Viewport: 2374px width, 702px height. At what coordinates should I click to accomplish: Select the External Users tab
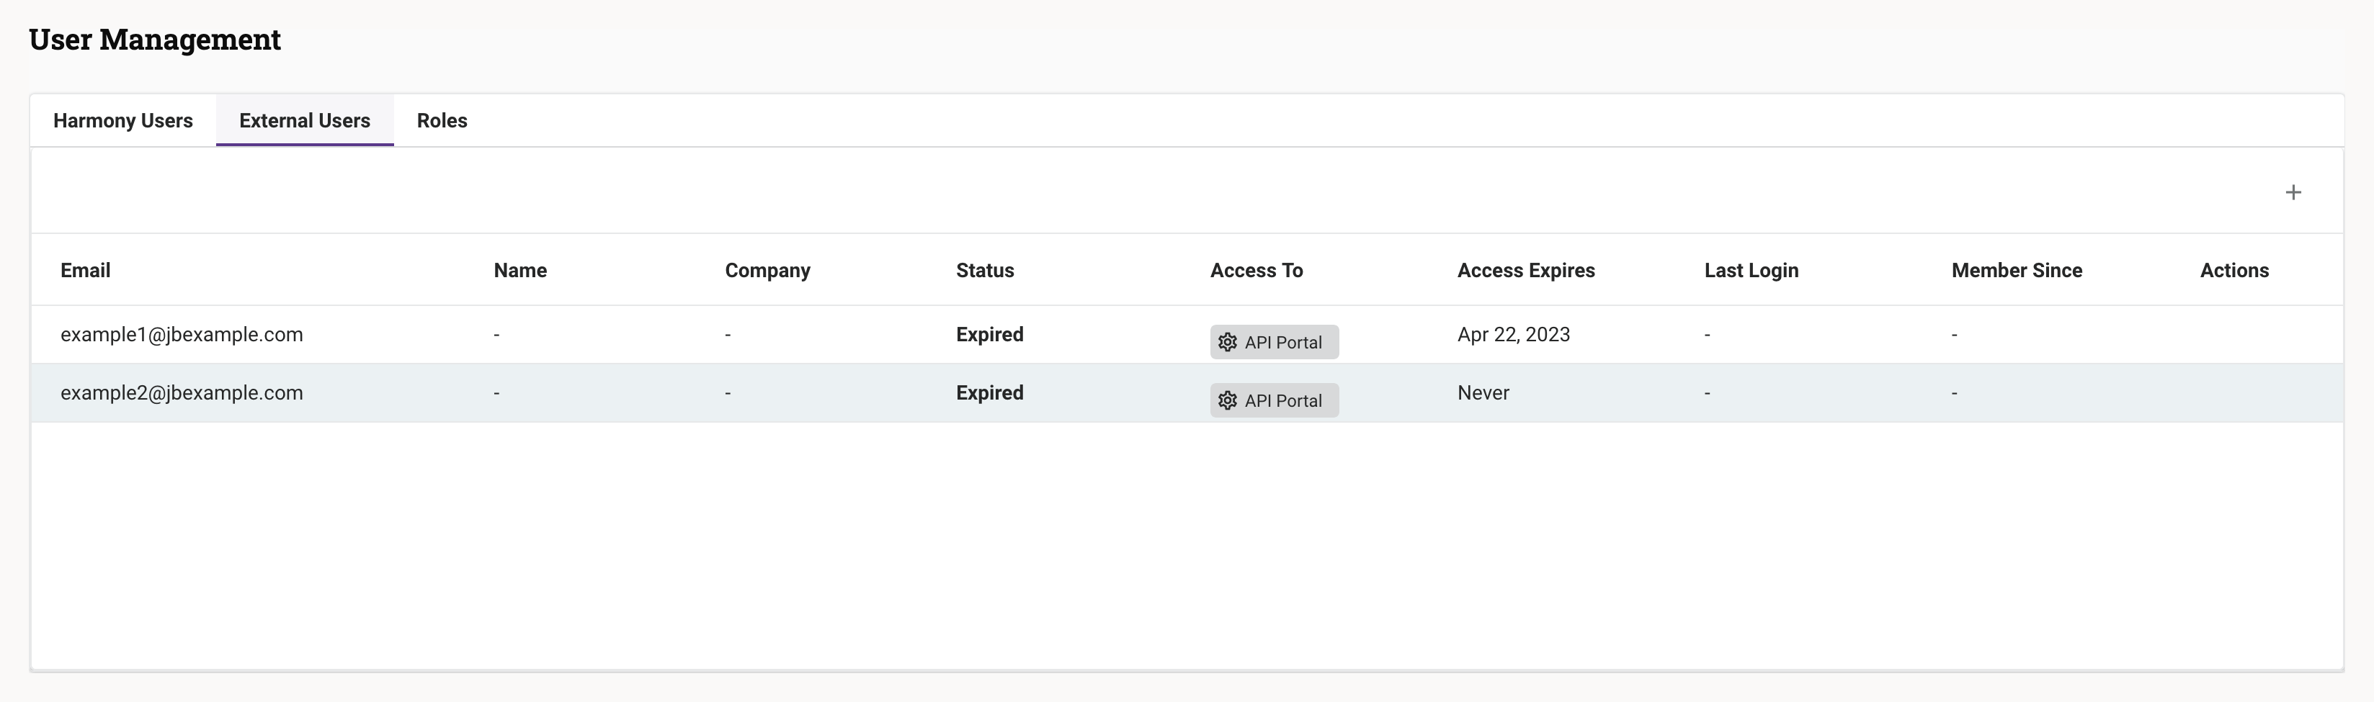304,121
